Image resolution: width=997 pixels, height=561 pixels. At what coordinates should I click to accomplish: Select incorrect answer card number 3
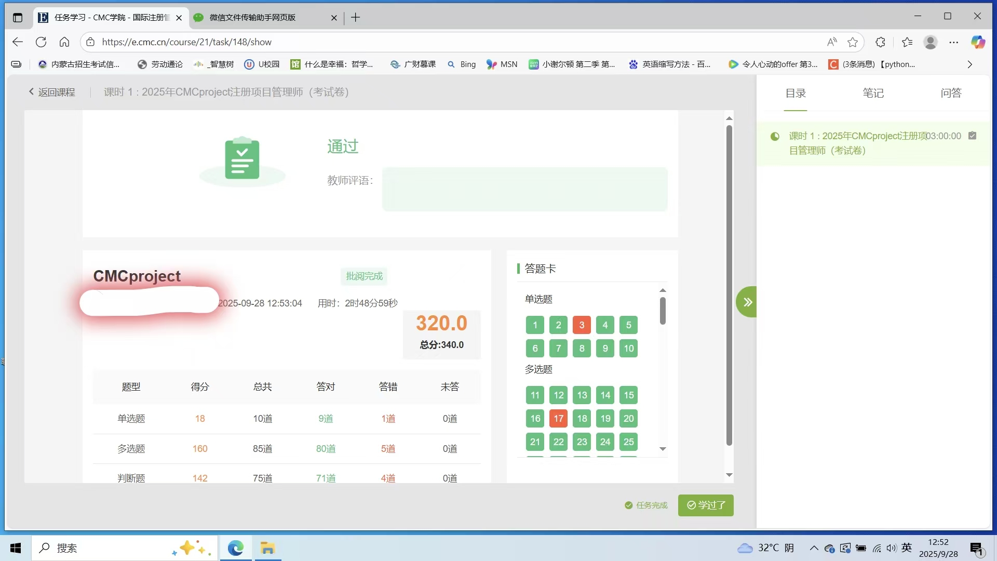pos(582,325)
